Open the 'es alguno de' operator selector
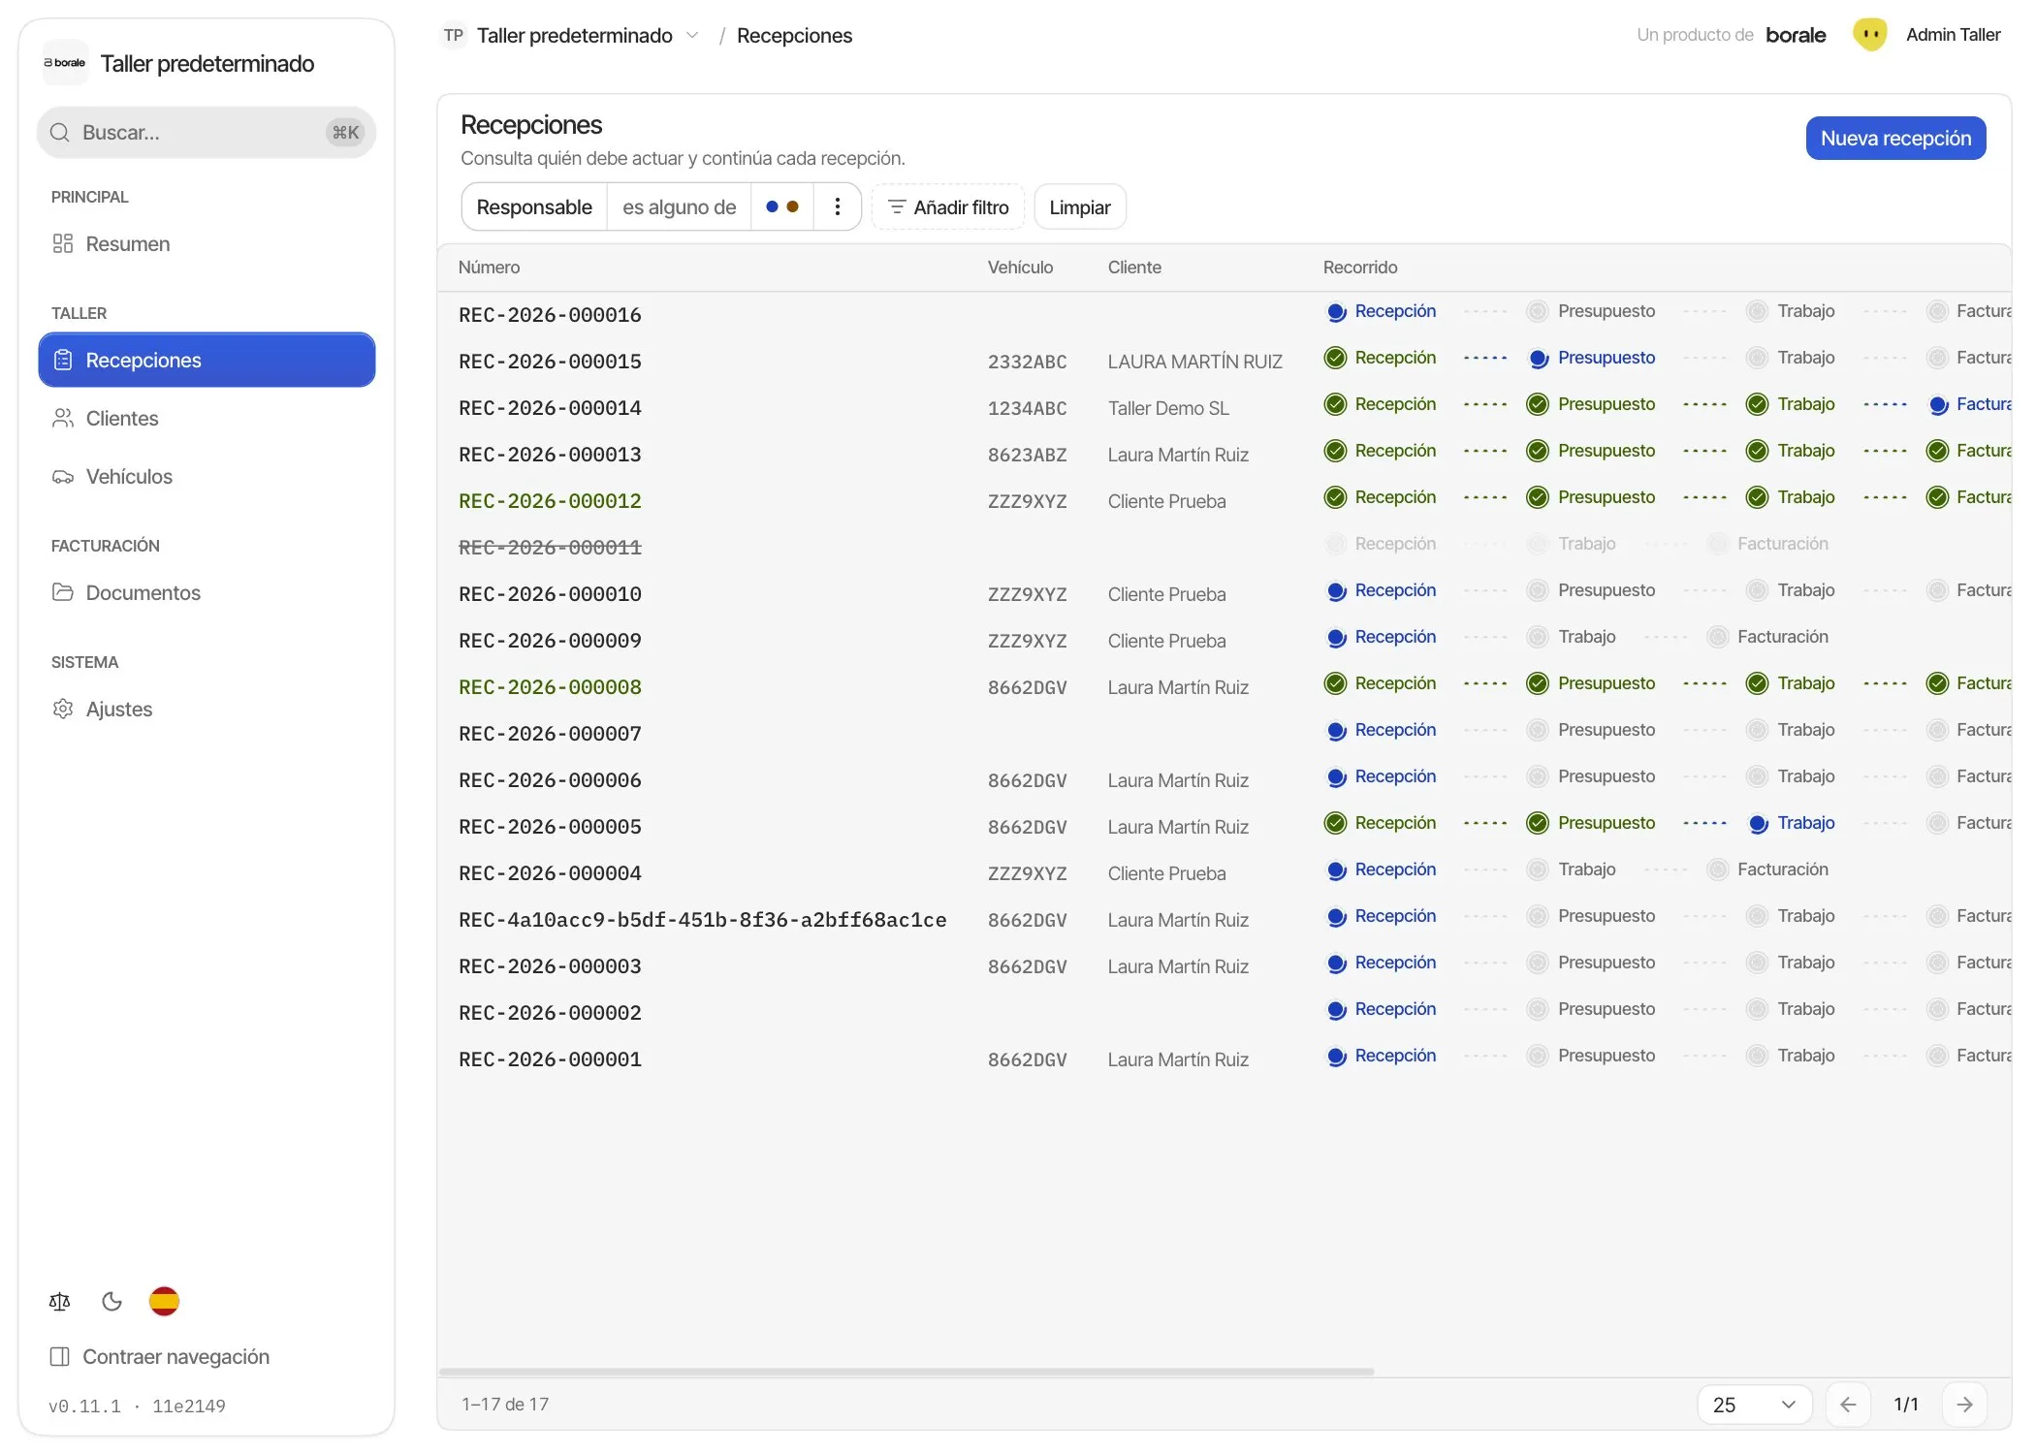The width and height of the screenshot is (2036, 1454). [x=679, y=206]
